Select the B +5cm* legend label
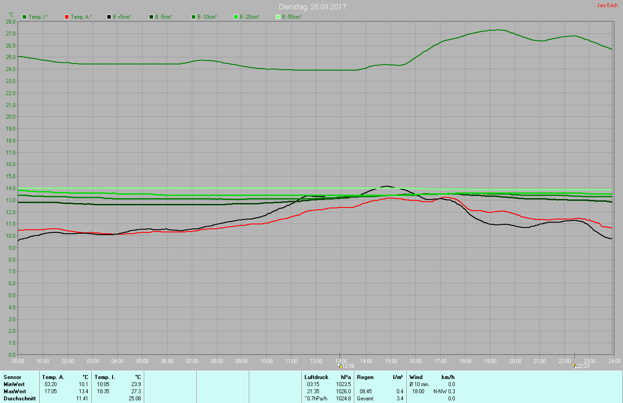 pyautogui.click(x=122, y=17)
